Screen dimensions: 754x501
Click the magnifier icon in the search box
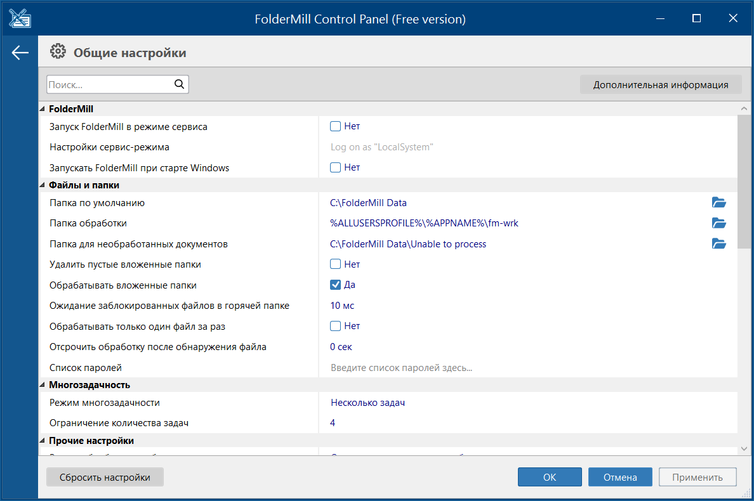pos(179,84)
